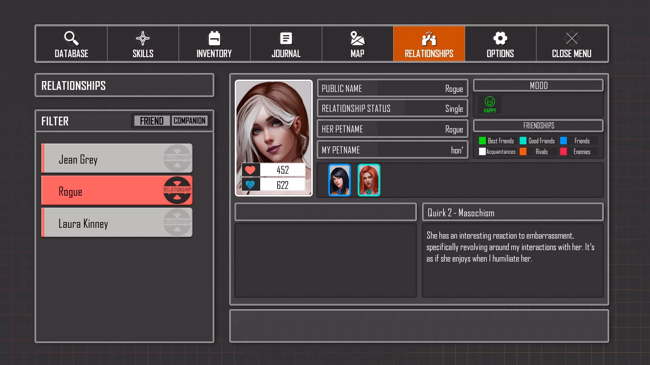This screenshot has width=650, height=365.
Task: Click the Quirk 2 - Masochism header
Action: [x=513, y=212]
